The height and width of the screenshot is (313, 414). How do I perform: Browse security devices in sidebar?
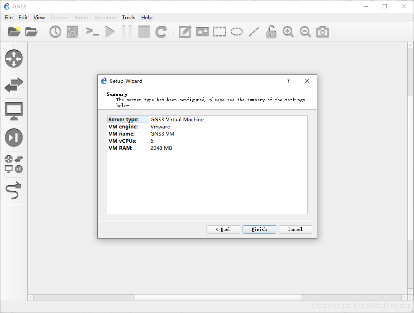click(14, 138)
